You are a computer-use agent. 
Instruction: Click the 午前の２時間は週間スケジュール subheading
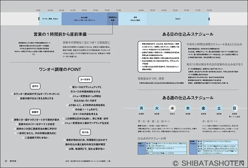[214, 44]
